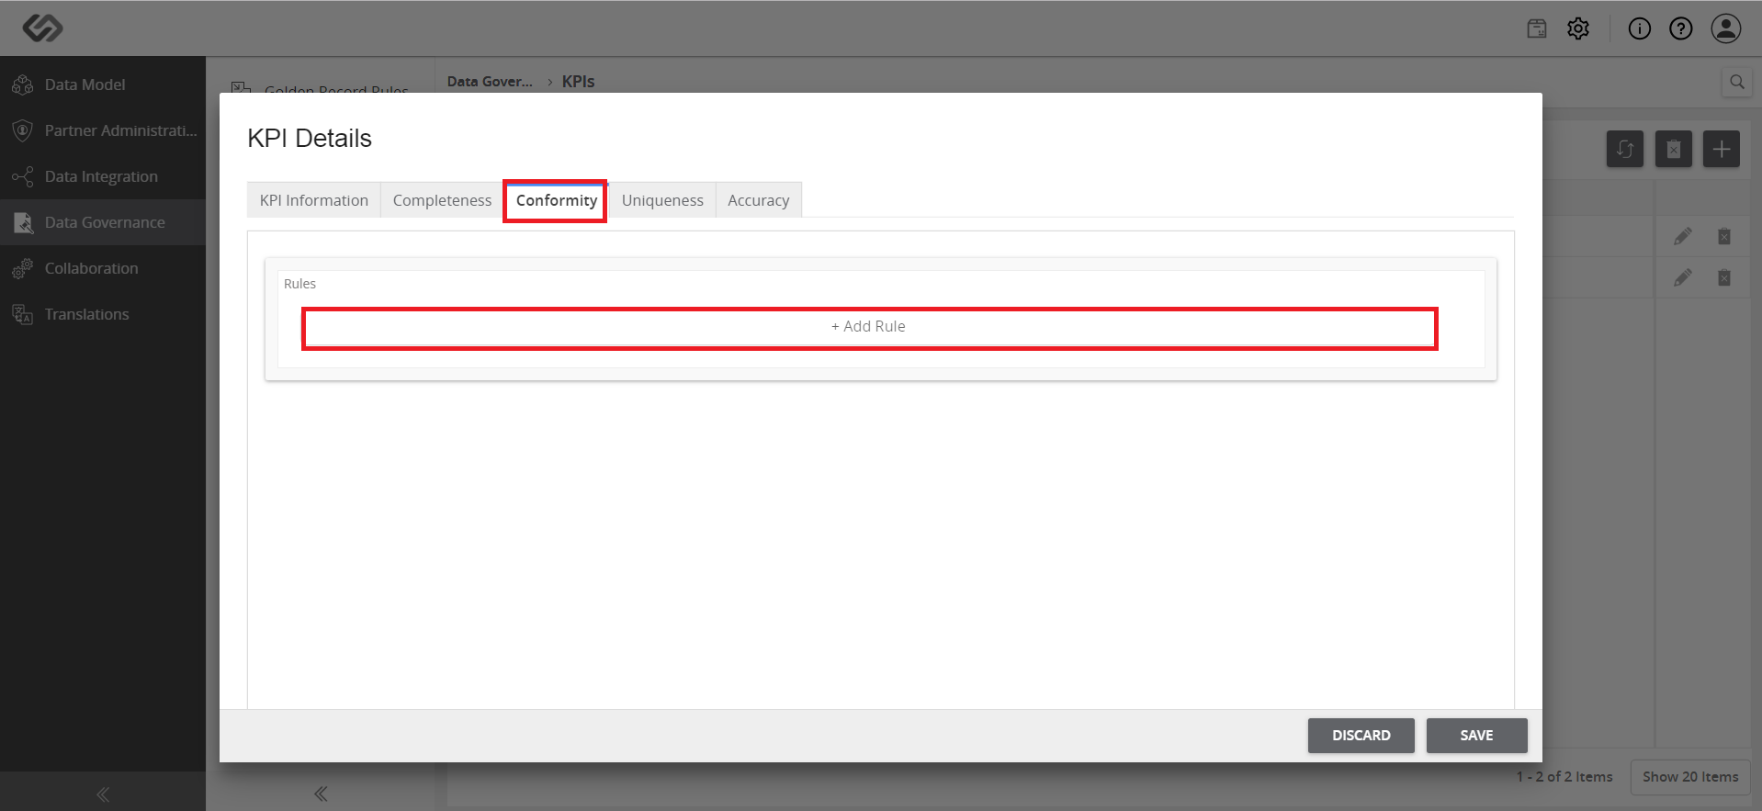Open the Show 20 Items dropdown
1762x811 pixels.
tap(1690, 777)
